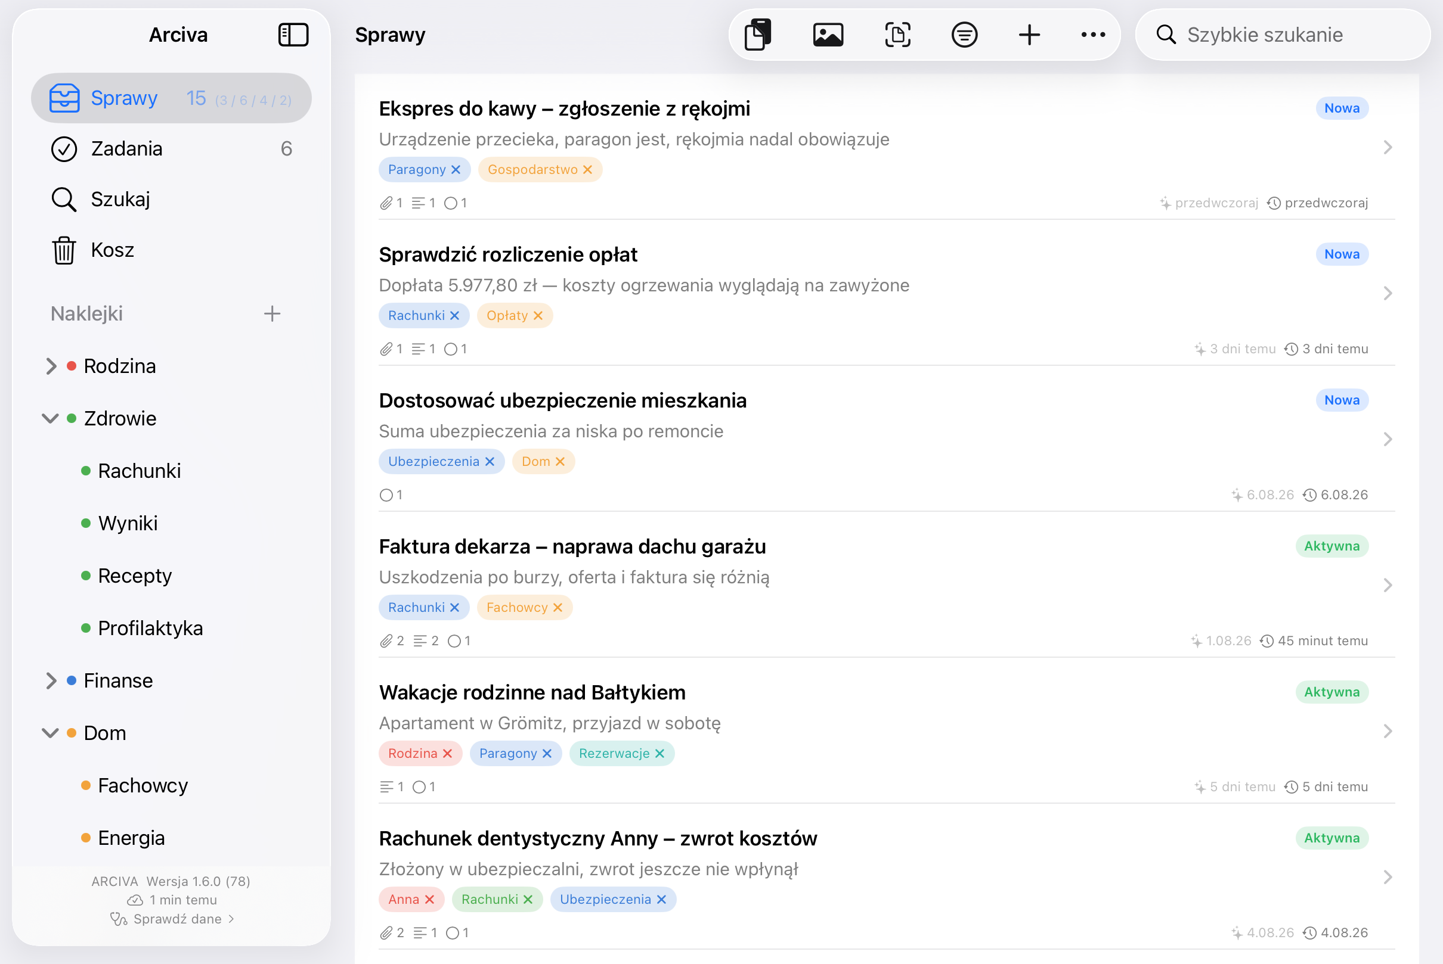Remove the Opłaty tag
Screen dimensions: 1443x964
tap(538, 315)
